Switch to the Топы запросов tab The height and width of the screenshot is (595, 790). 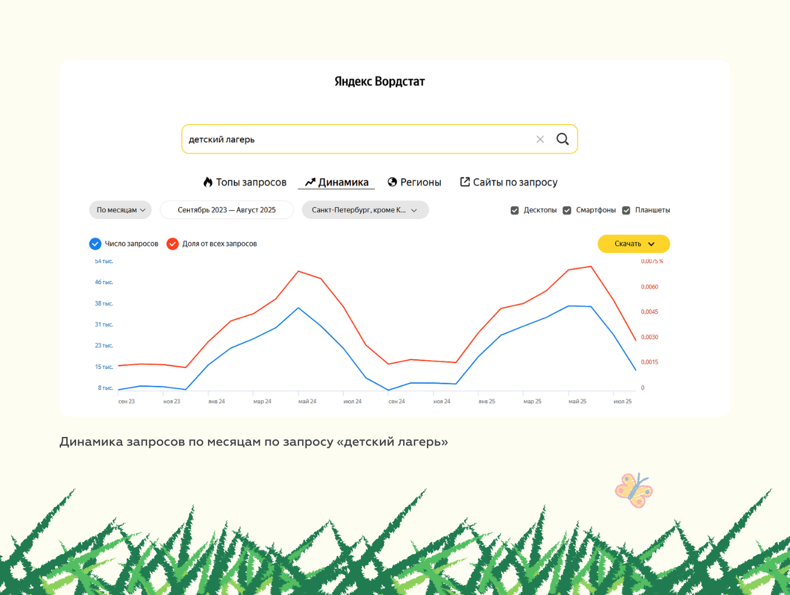(245, 182)
